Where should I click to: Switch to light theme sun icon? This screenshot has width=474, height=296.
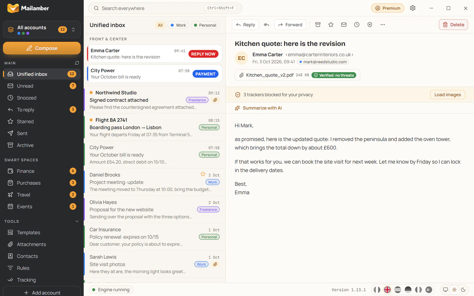454,290
